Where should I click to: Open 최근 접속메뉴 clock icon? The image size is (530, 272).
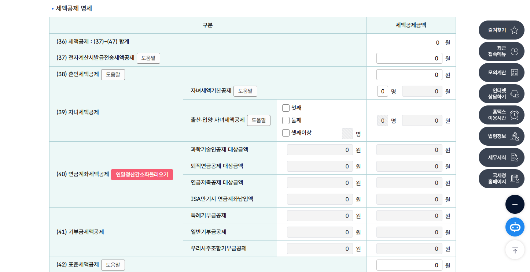coord(514,52)
